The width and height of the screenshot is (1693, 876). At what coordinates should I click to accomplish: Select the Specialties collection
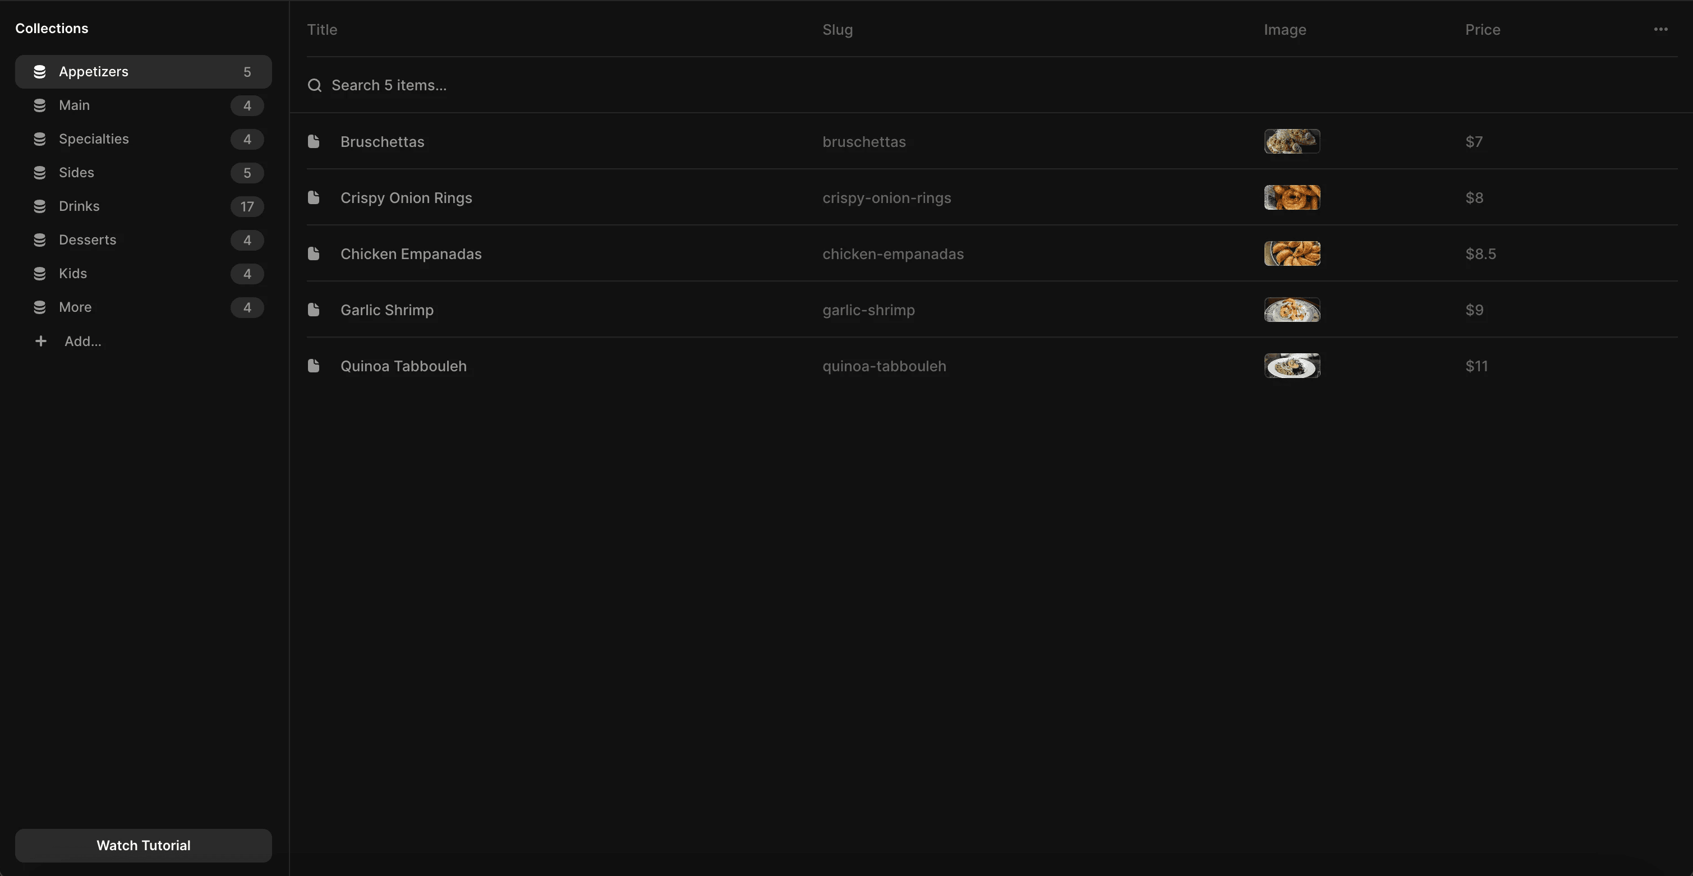click(x=94, y=139)
